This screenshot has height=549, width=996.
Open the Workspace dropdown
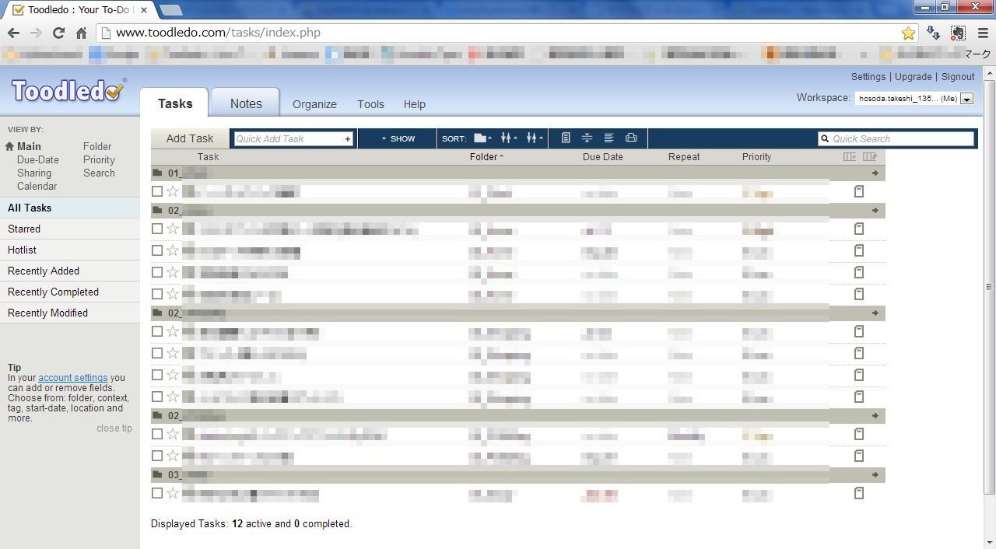click(914, 99)
